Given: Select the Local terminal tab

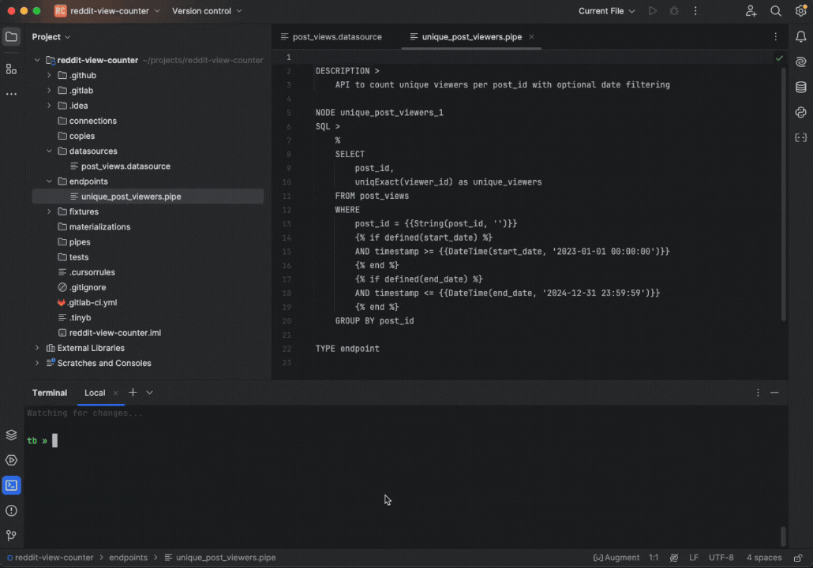Looking at the screenshot, I should tap(95, 393).
